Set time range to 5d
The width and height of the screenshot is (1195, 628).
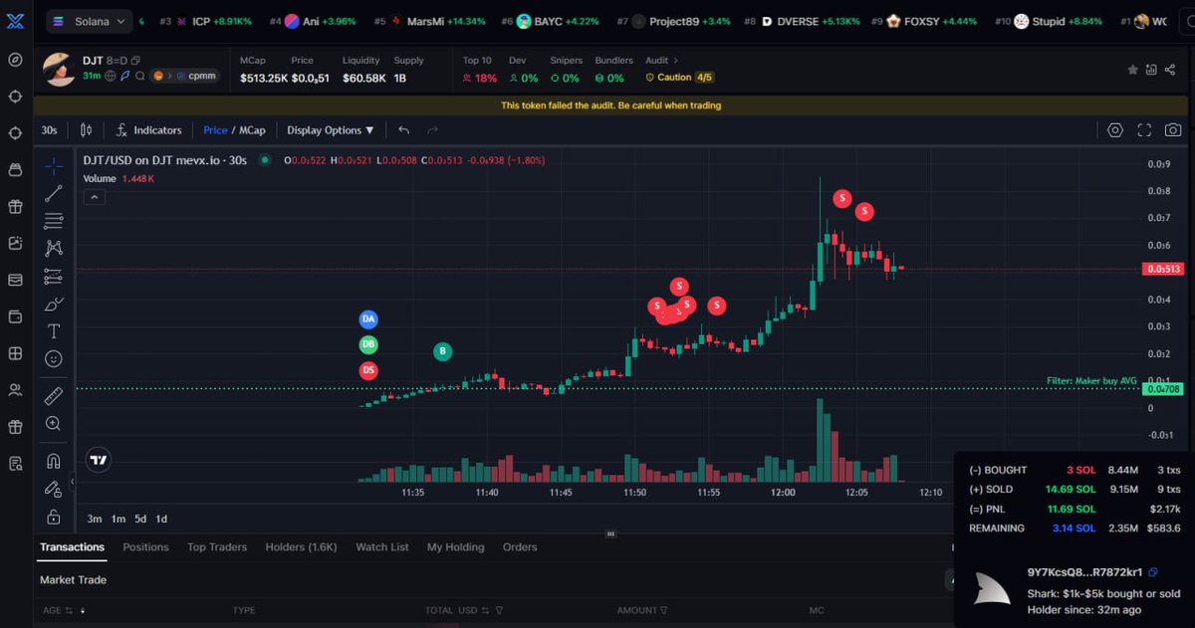coord(140,519)
